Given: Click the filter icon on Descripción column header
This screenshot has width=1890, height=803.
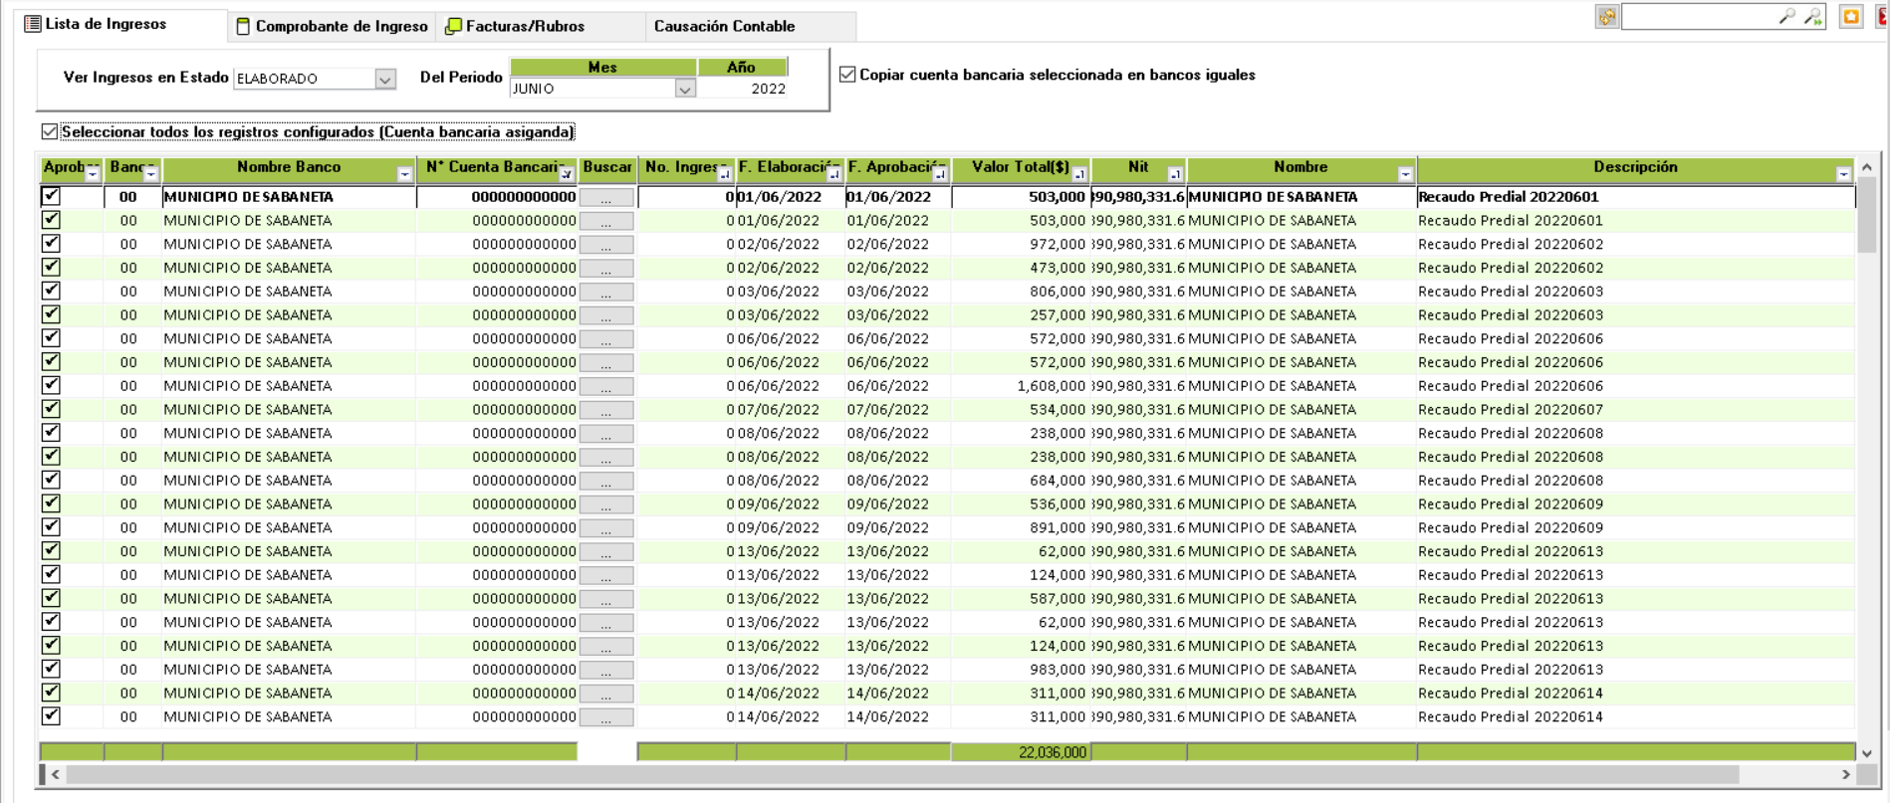Looking at the screenshot, I should point(1843,174).
